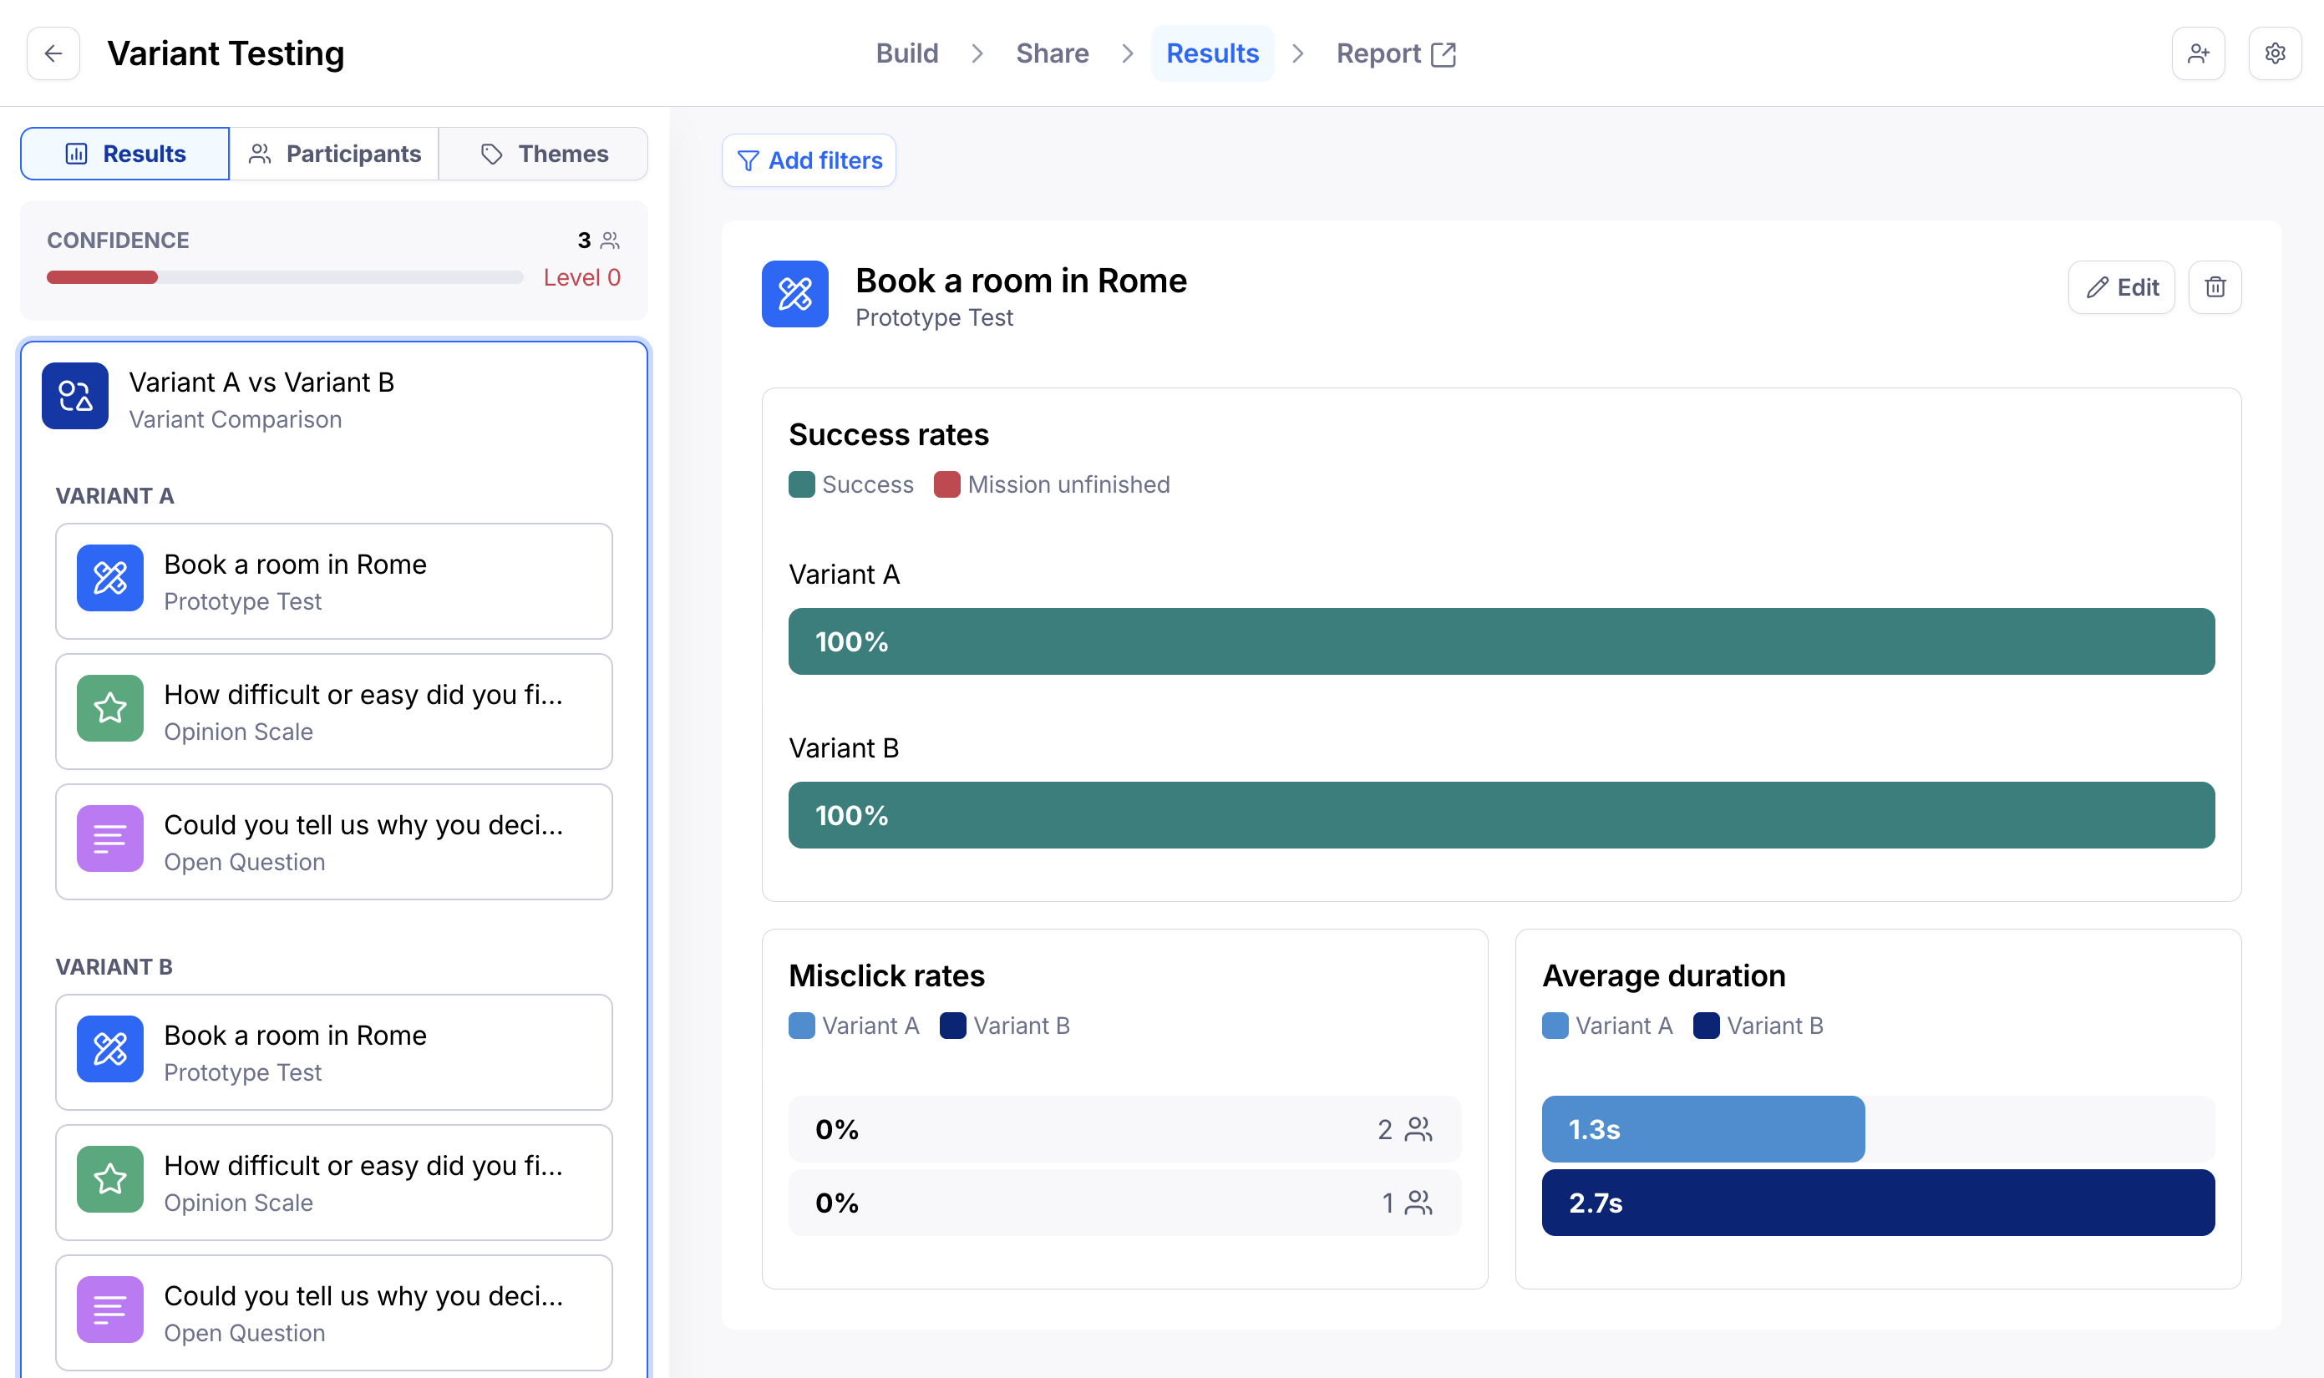Go to the Share step
Image resolution: width=2324 pixels, height=1378 pixels.
point(1052,53)
